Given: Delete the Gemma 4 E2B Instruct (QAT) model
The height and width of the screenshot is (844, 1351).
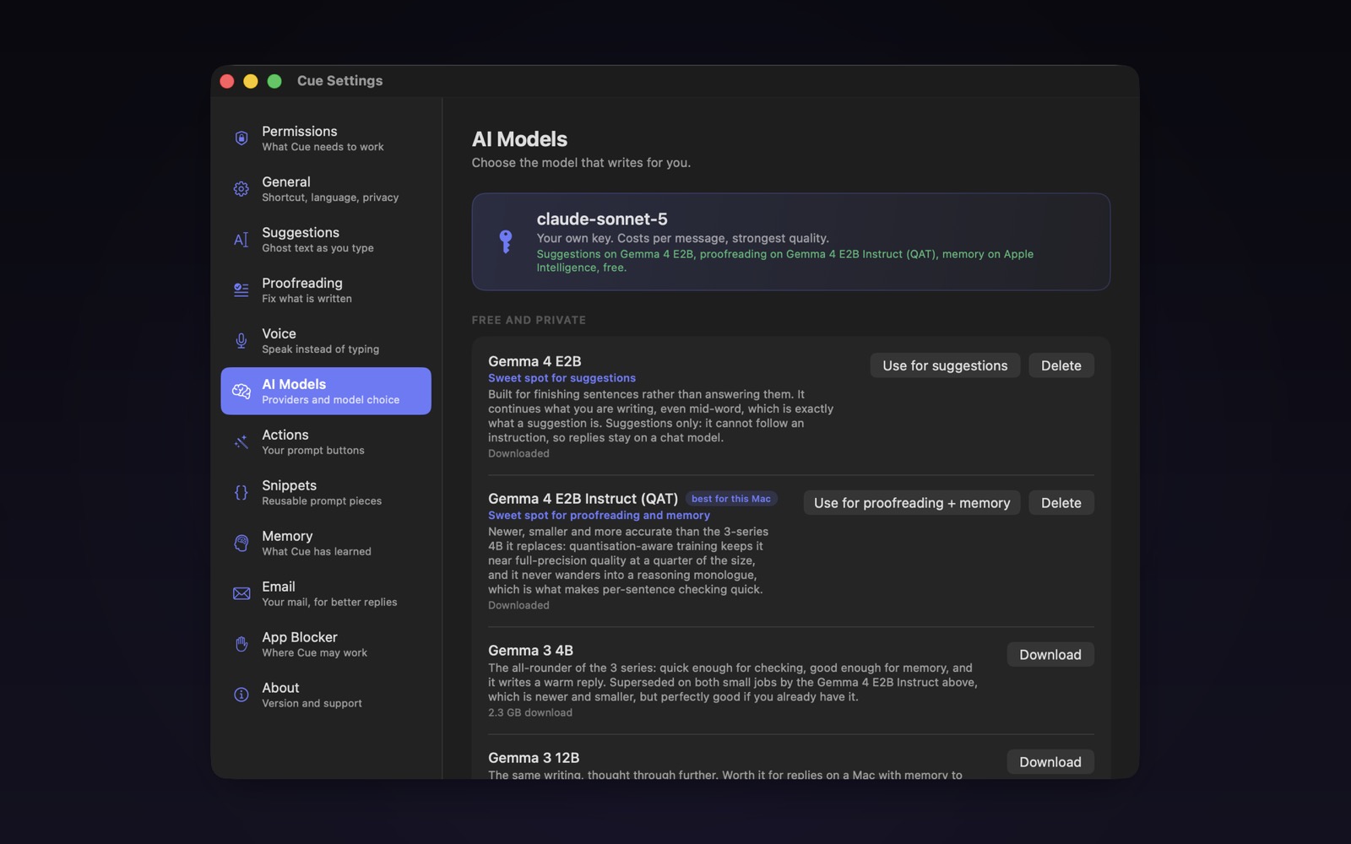Looking at the screenshot, I should [x=1061, y=503].
